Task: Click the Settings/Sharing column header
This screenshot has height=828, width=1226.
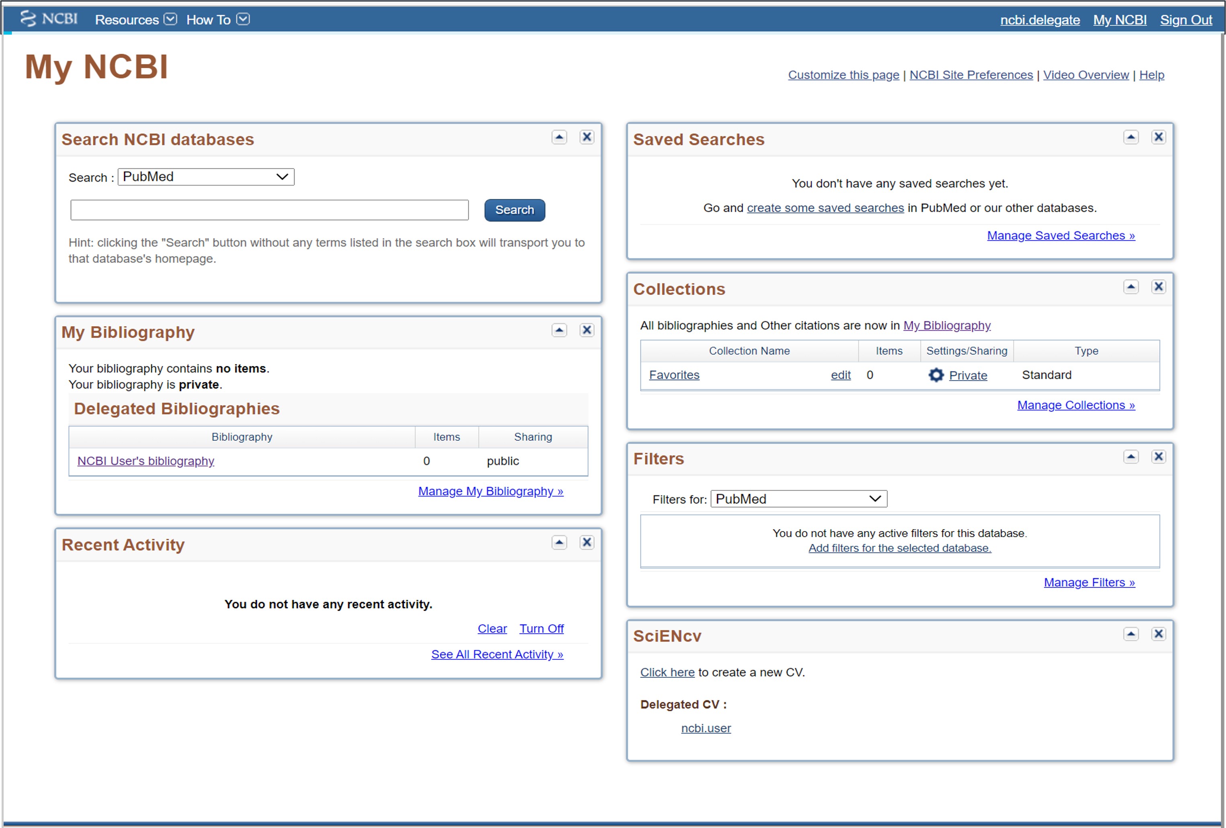Action: 966,351
